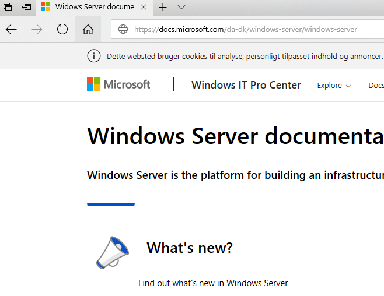
Task: Click Find out what's new in Windows Server
Action: tap(213, 283)
